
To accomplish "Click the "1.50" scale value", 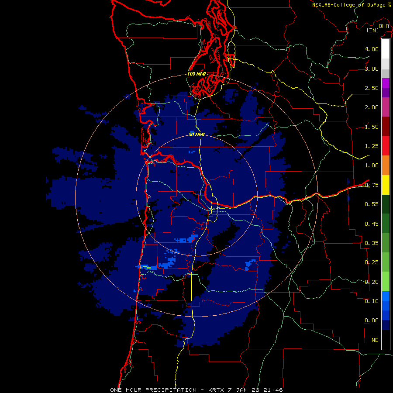I will pos(372,127).
